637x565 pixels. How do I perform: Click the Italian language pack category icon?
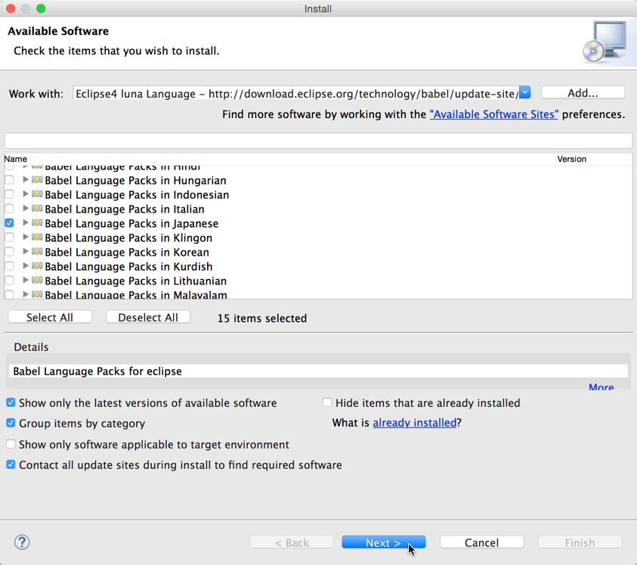click(37, 208)
